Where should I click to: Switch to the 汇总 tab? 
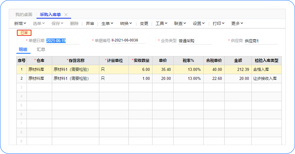41,49
